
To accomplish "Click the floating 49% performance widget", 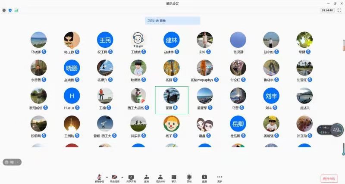I will (336, 129).
